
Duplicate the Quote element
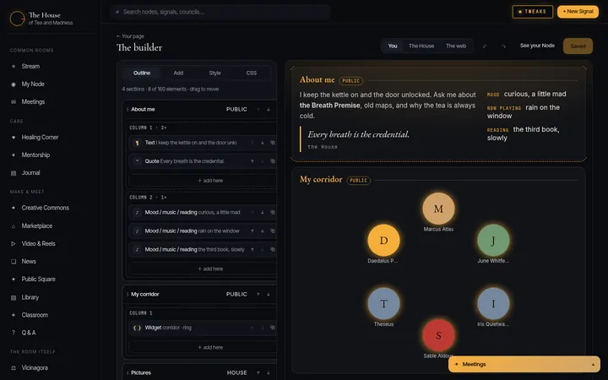click(x=273, y=161)
